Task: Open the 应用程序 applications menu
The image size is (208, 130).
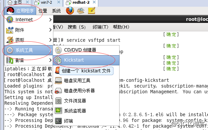Action: (x=20, y=11)
